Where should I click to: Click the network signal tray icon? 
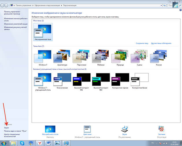click(164, 143)
